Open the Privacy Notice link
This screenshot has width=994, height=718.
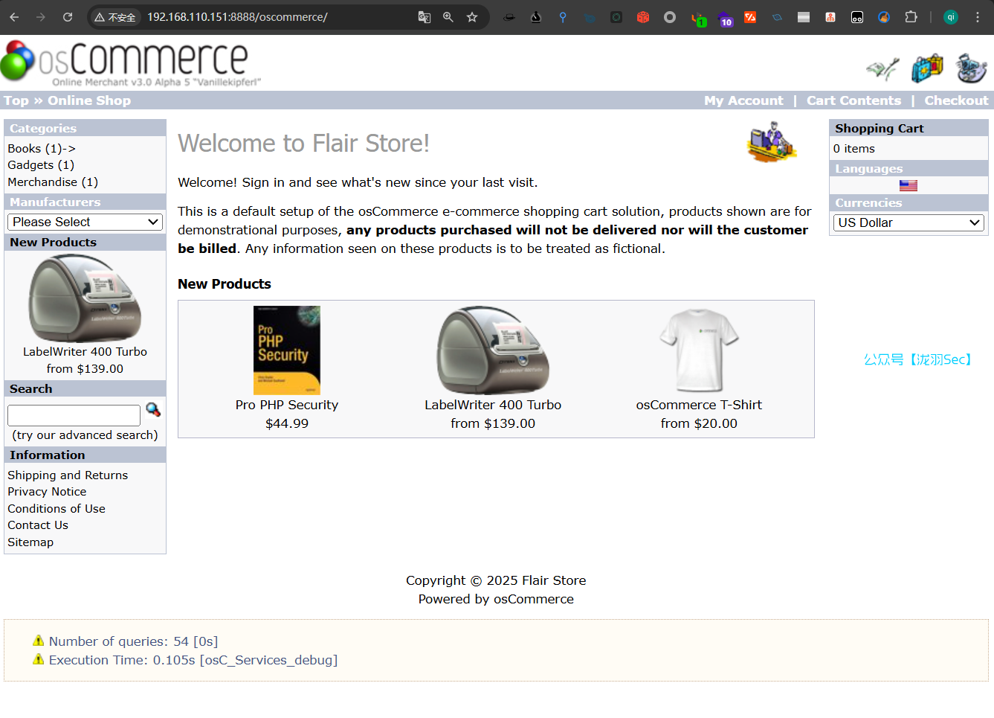(47, 492)
